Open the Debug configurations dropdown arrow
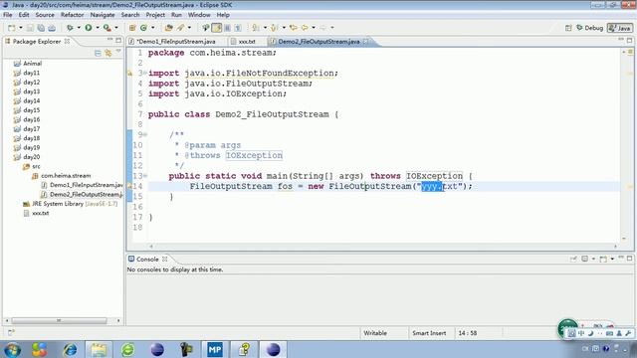The image size is (637, 358). 79,28
